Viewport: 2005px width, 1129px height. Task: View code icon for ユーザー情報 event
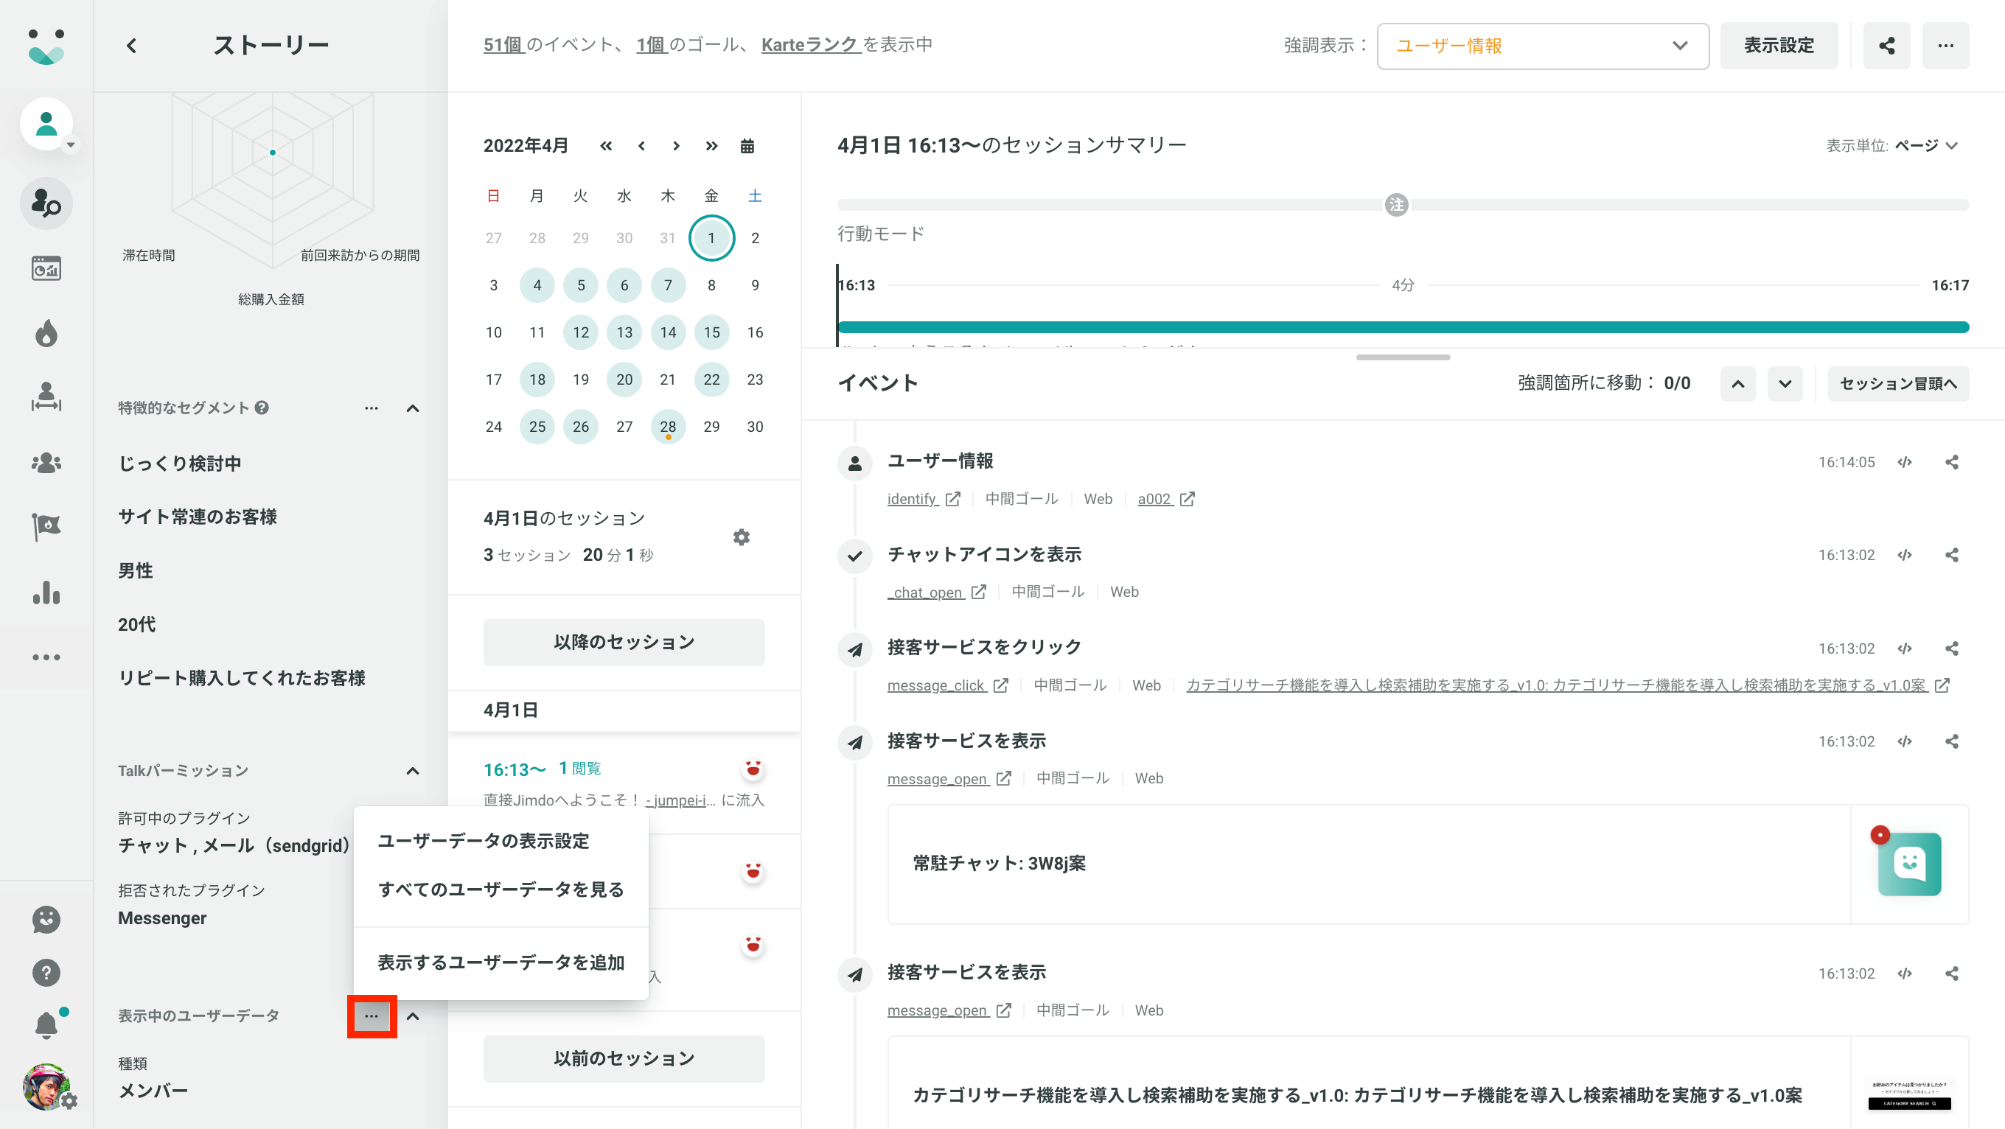tap(1905, 462)
